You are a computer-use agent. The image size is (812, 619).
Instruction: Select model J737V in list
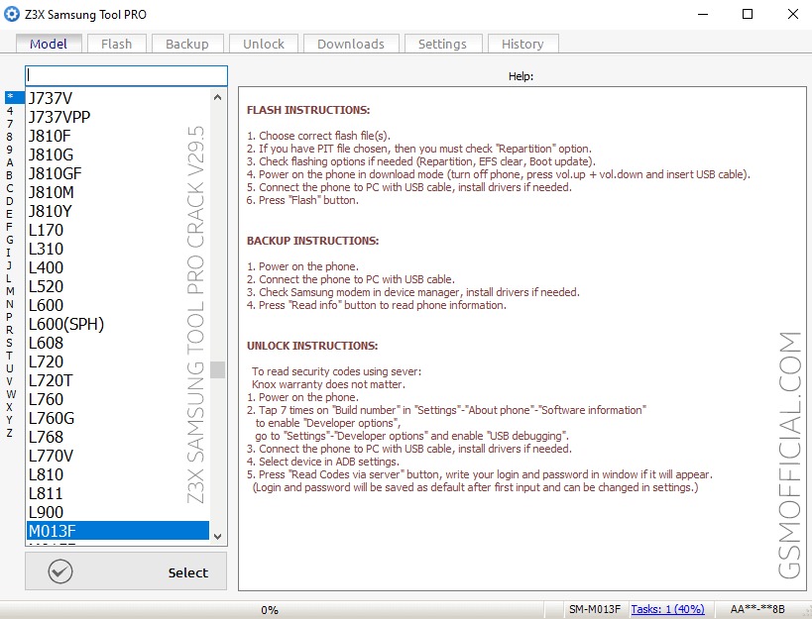point(118,98)
